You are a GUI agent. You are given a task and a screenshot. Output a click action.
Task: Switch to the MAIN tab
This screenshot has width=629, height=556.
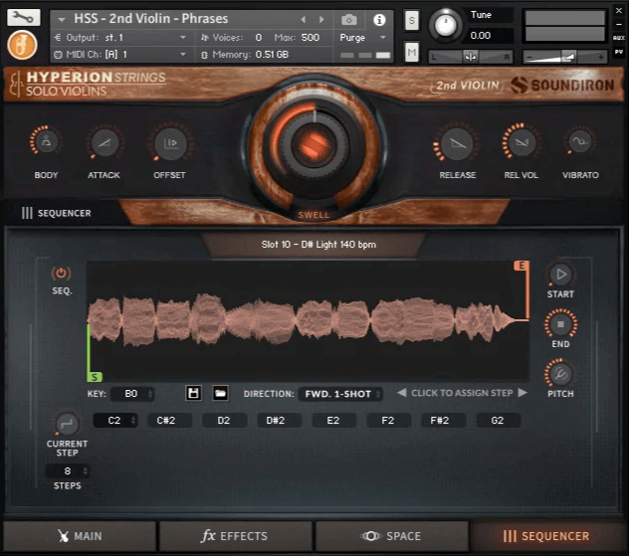80,536
